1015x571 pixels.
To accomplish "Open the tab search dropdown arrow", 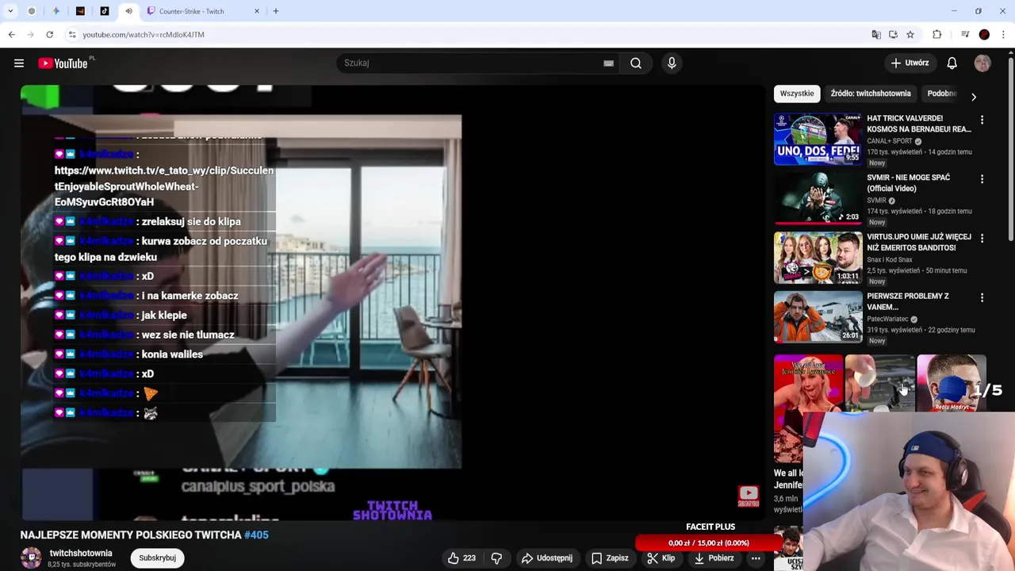I will tap(10, 11).
